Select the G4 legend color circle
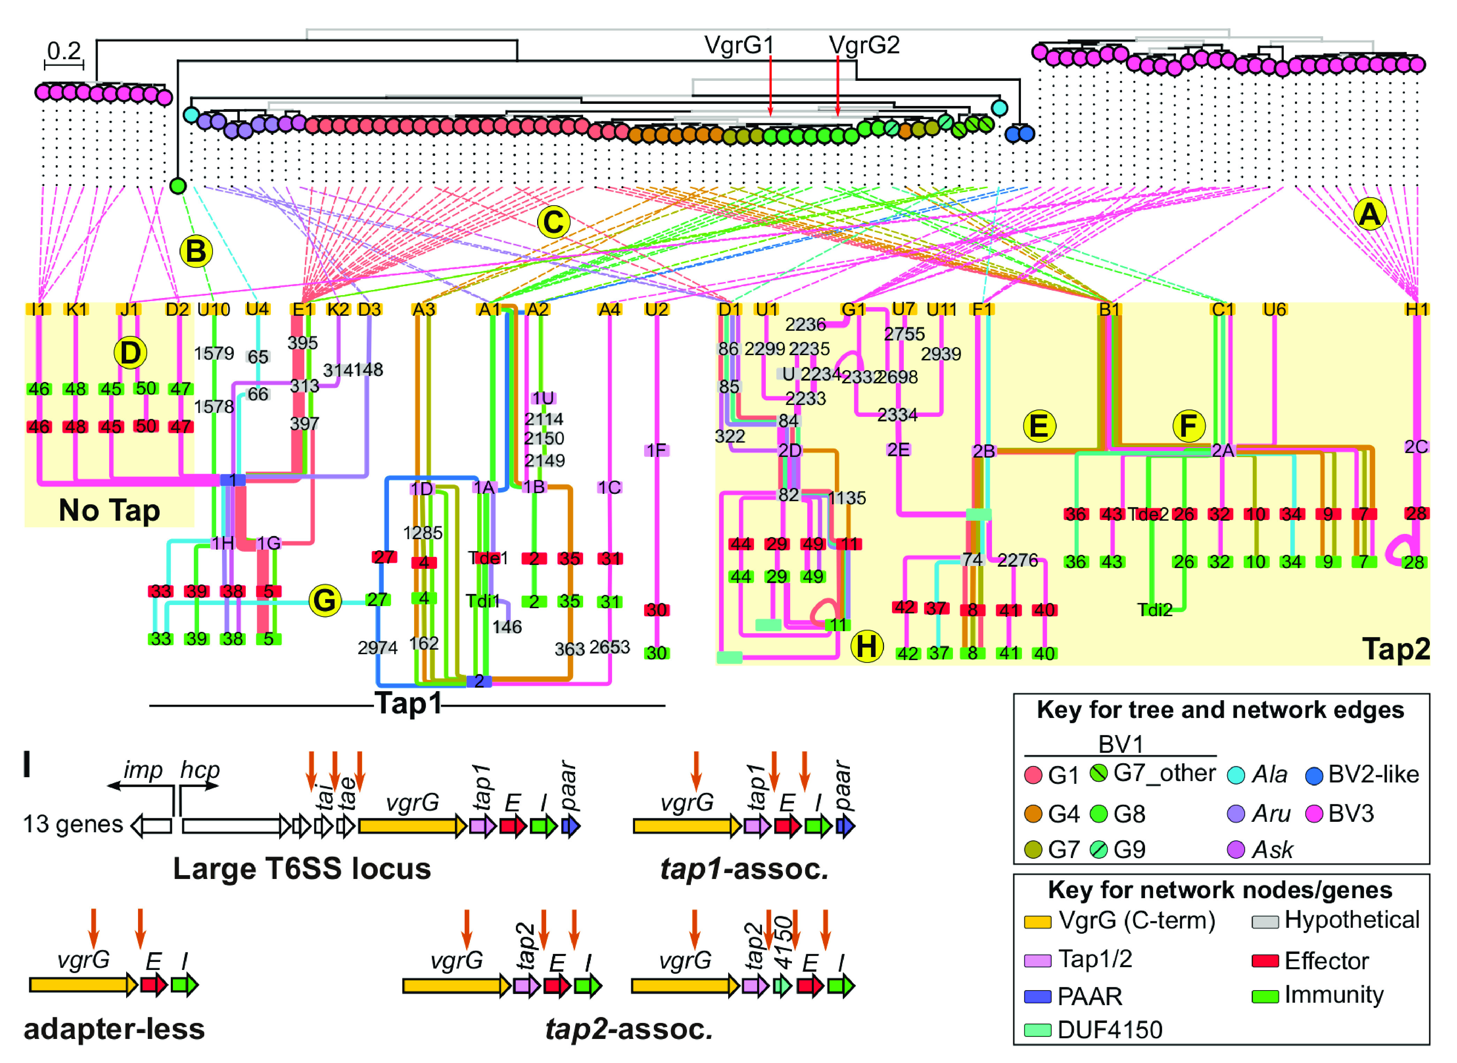 1033,813
